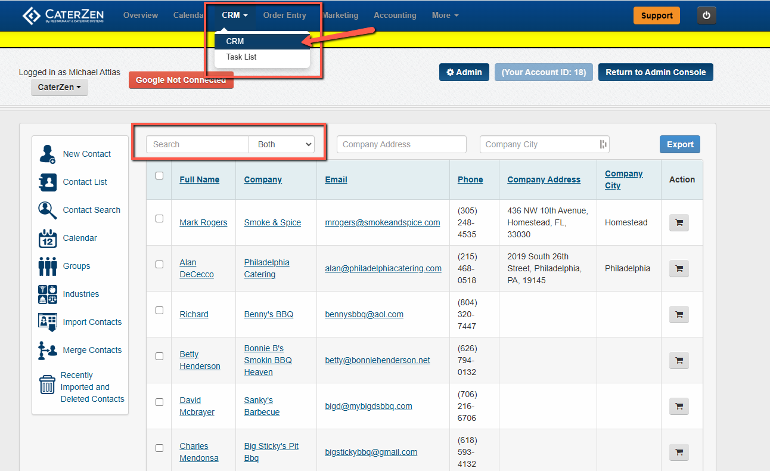Click the Search input field
Screen dimensions: 770x471
pos(197,144)
